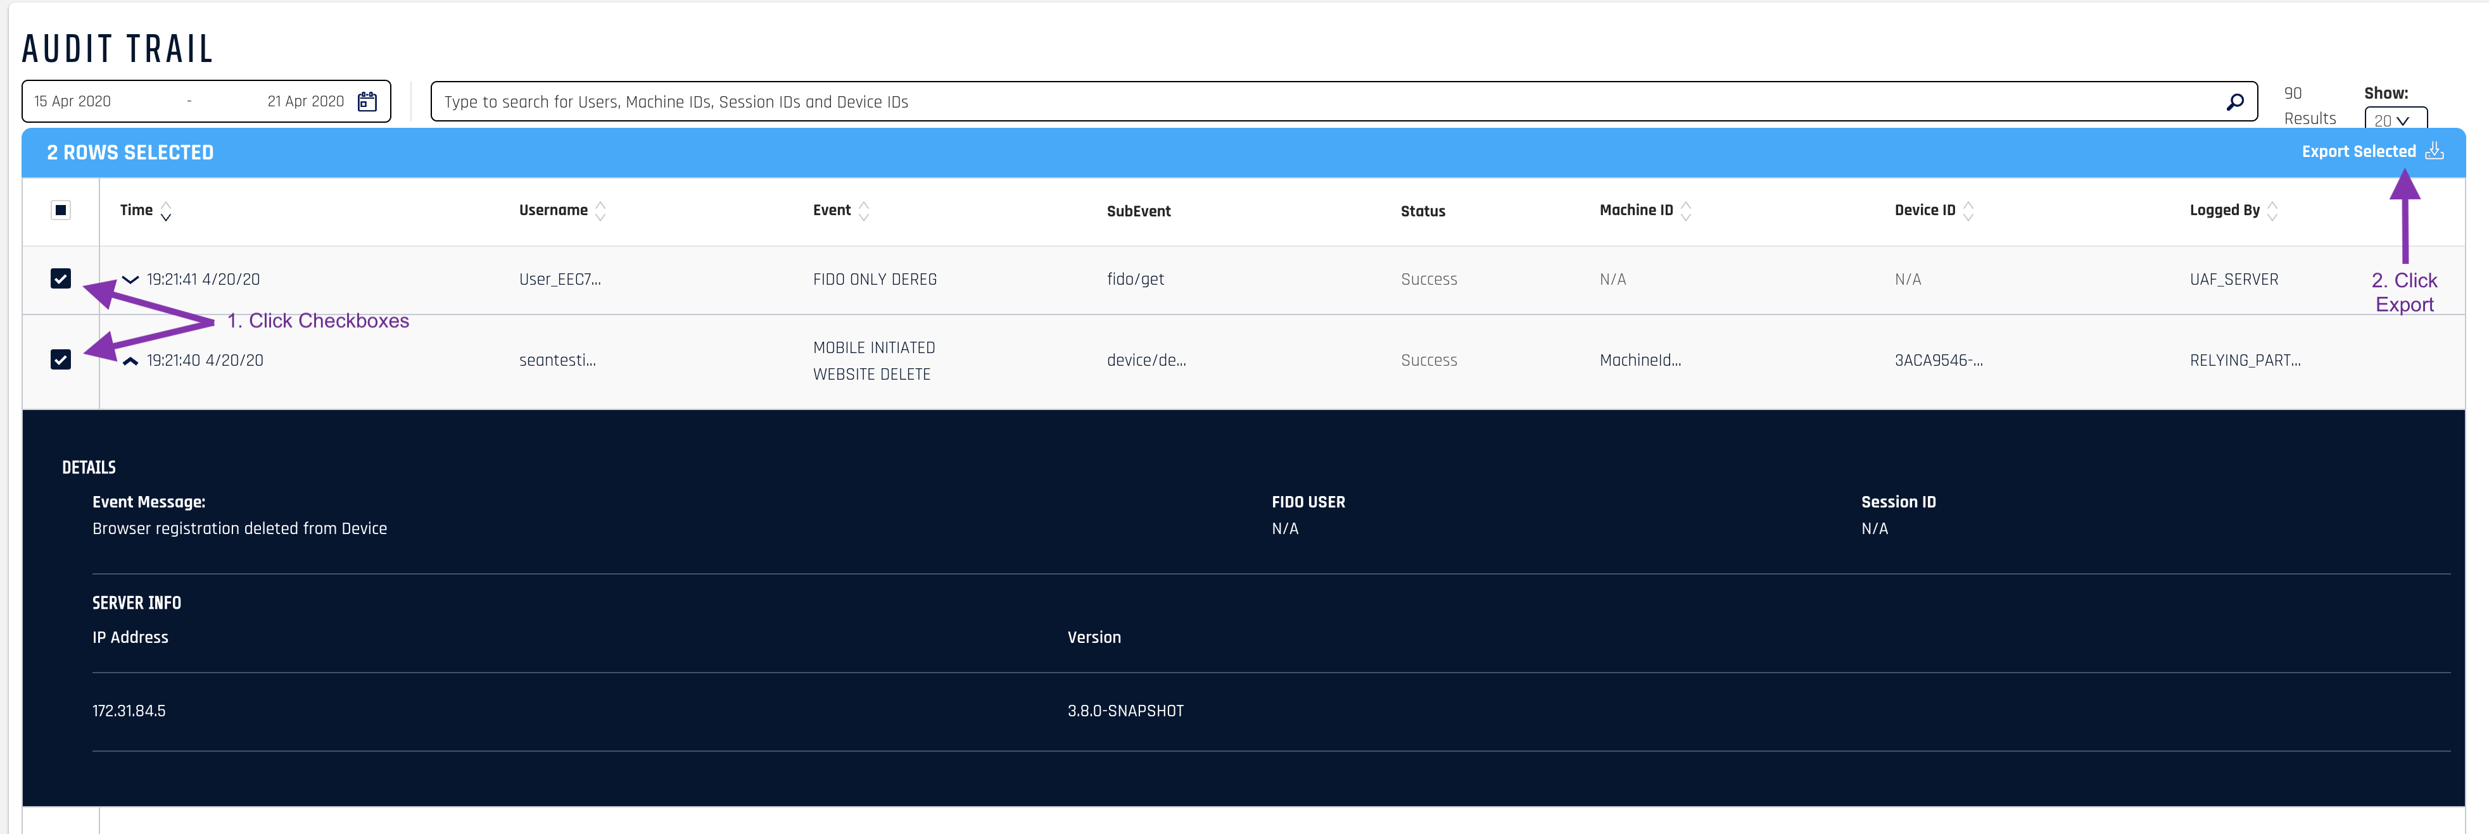Uncheck the 19:21:41 row checkbox
2489x834 pixels.
(61, 279)
